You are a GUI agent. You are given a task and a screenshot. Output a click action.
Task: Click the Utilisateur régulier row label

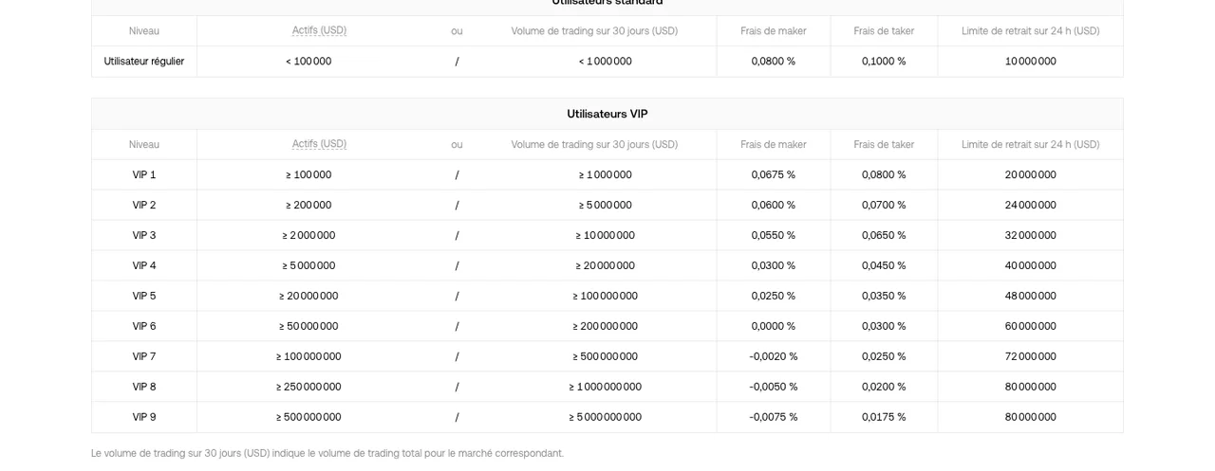pos(144,61)
